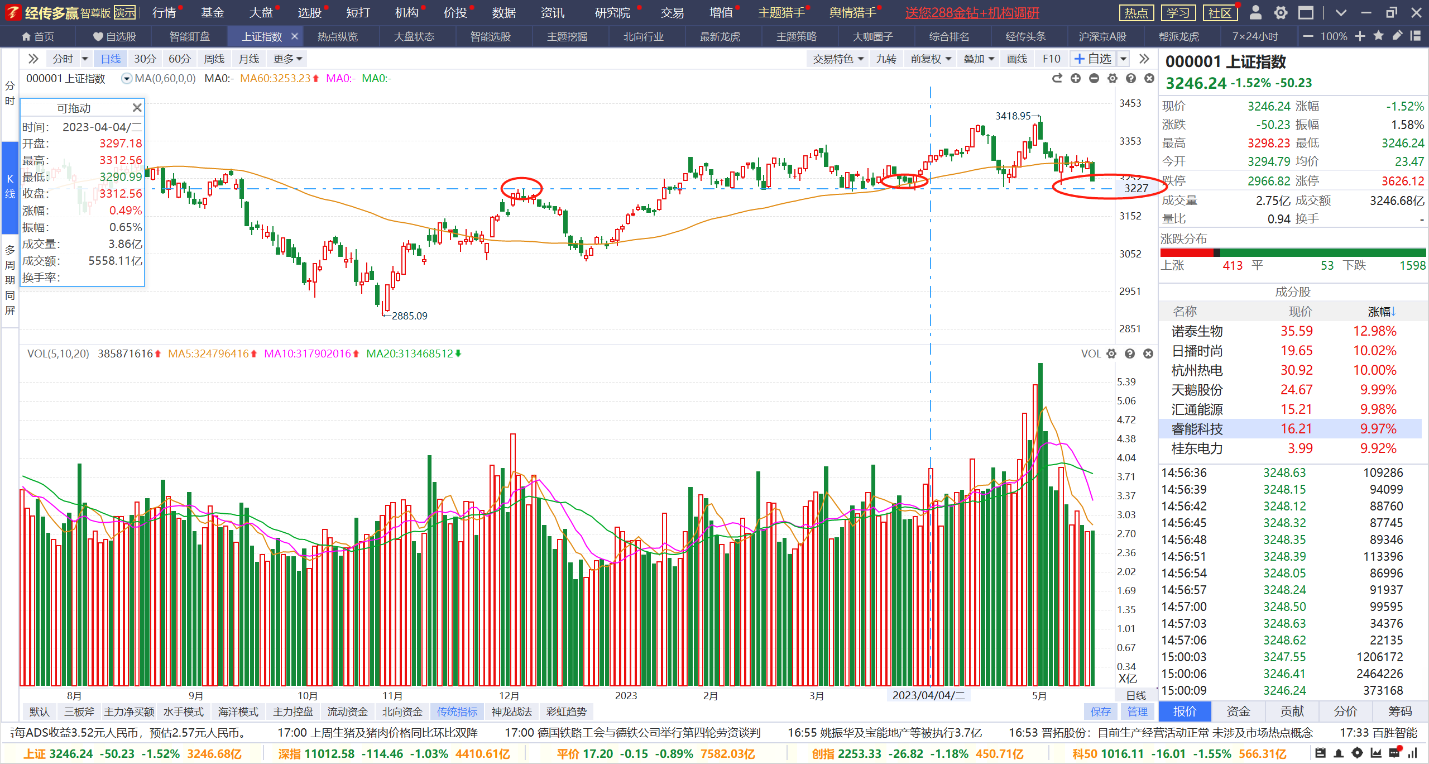Open the alert bell icon in status bar
The height and width of the screenshot is (764, 1429).
pos(1339,753)
